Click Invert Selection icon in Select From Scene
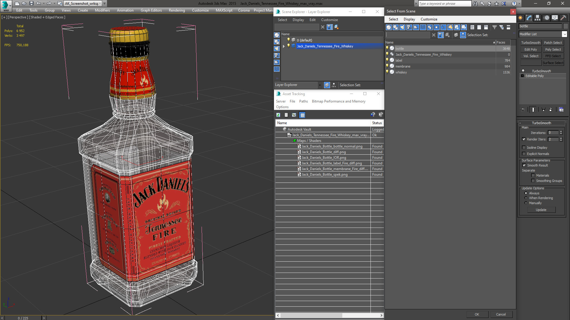The image size is (570, 320). [486, 27]
